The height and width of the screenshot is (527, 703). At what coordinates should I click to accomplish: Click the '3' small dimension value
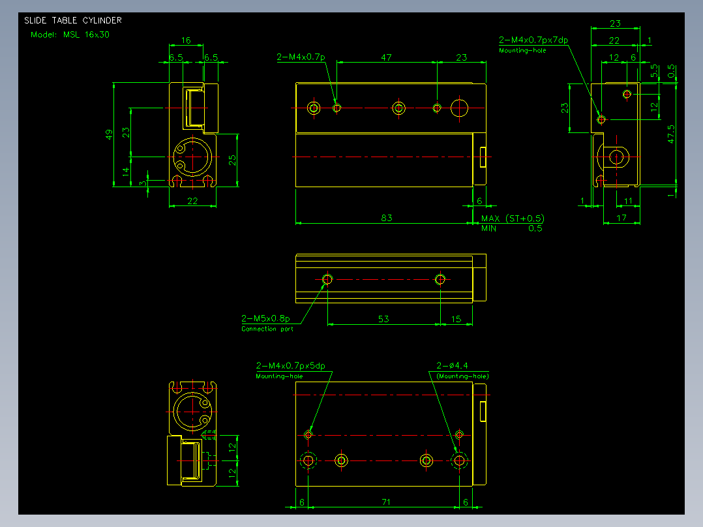142,183
